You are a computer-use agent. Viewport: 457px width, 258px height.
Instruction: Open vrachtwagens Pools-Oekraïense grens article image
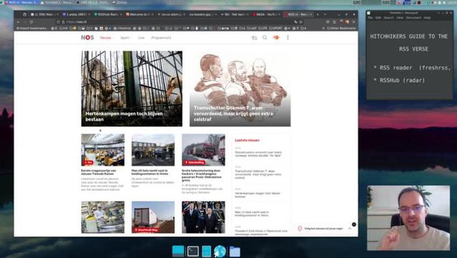click(x=203, y=149)
